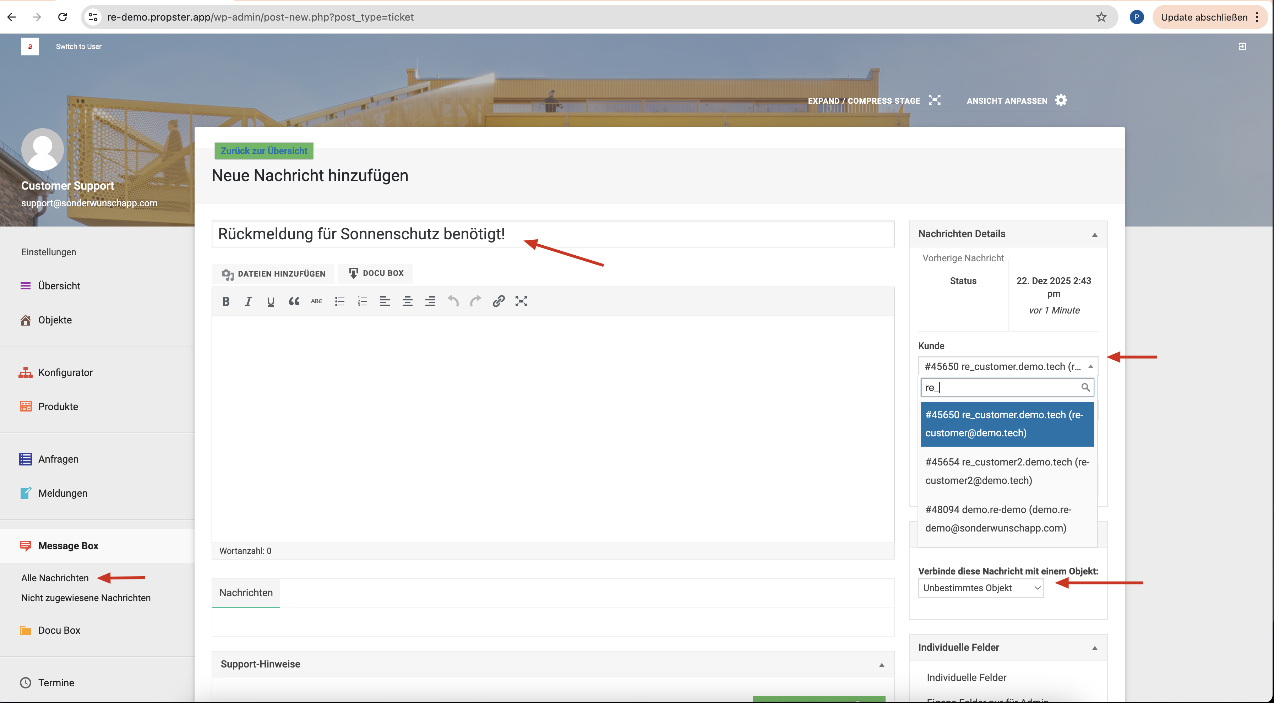Collapse the Nachrichten Details panel
1274x703 pixels.
click(1094, 234)
